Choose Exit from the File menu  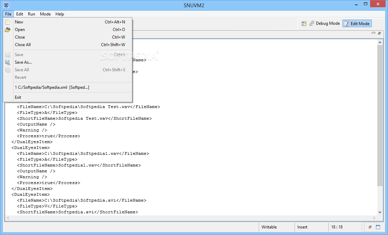click(68, 97)
